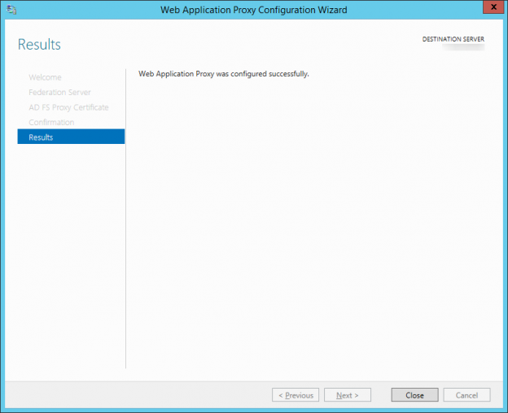Select the Confirmation step in the sidebar
This screenshot has width=508, height=413.
pos(51,122)
